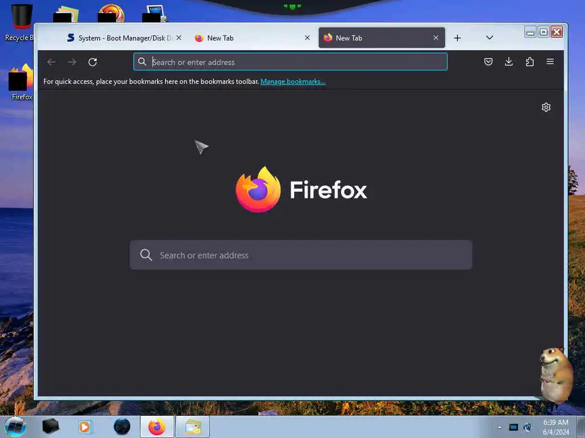
Task: Maximize the Firefox window
Action: 544,32
